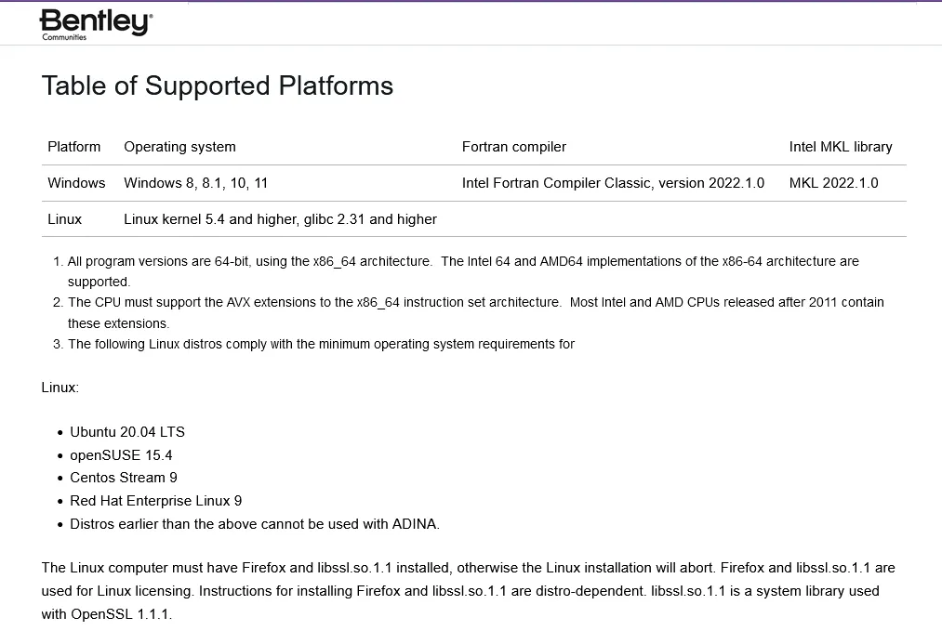Screen dimensions: 942x631
Task: Click the Ubuntu 20.04 LTS list item
Action: click(x=127, y=432)
